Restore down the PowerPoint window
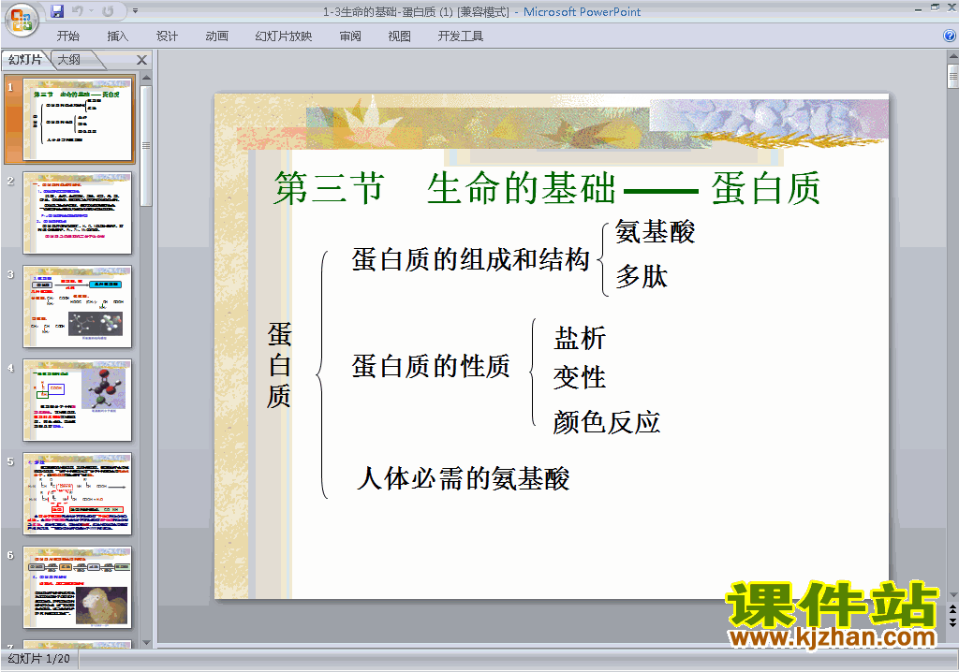959x672 pixels. [x=936, y=7]
